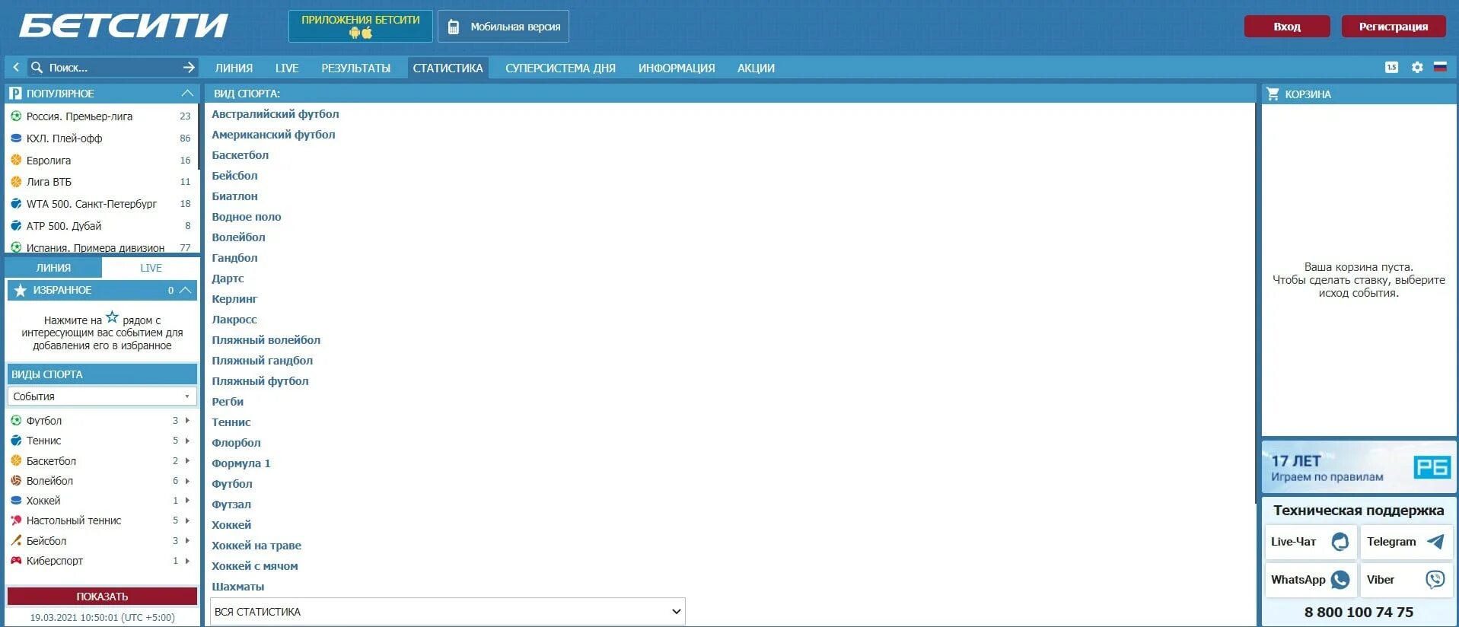Open the LIVE top menu item
The image size is (1459, 627).
pos(287,68)
